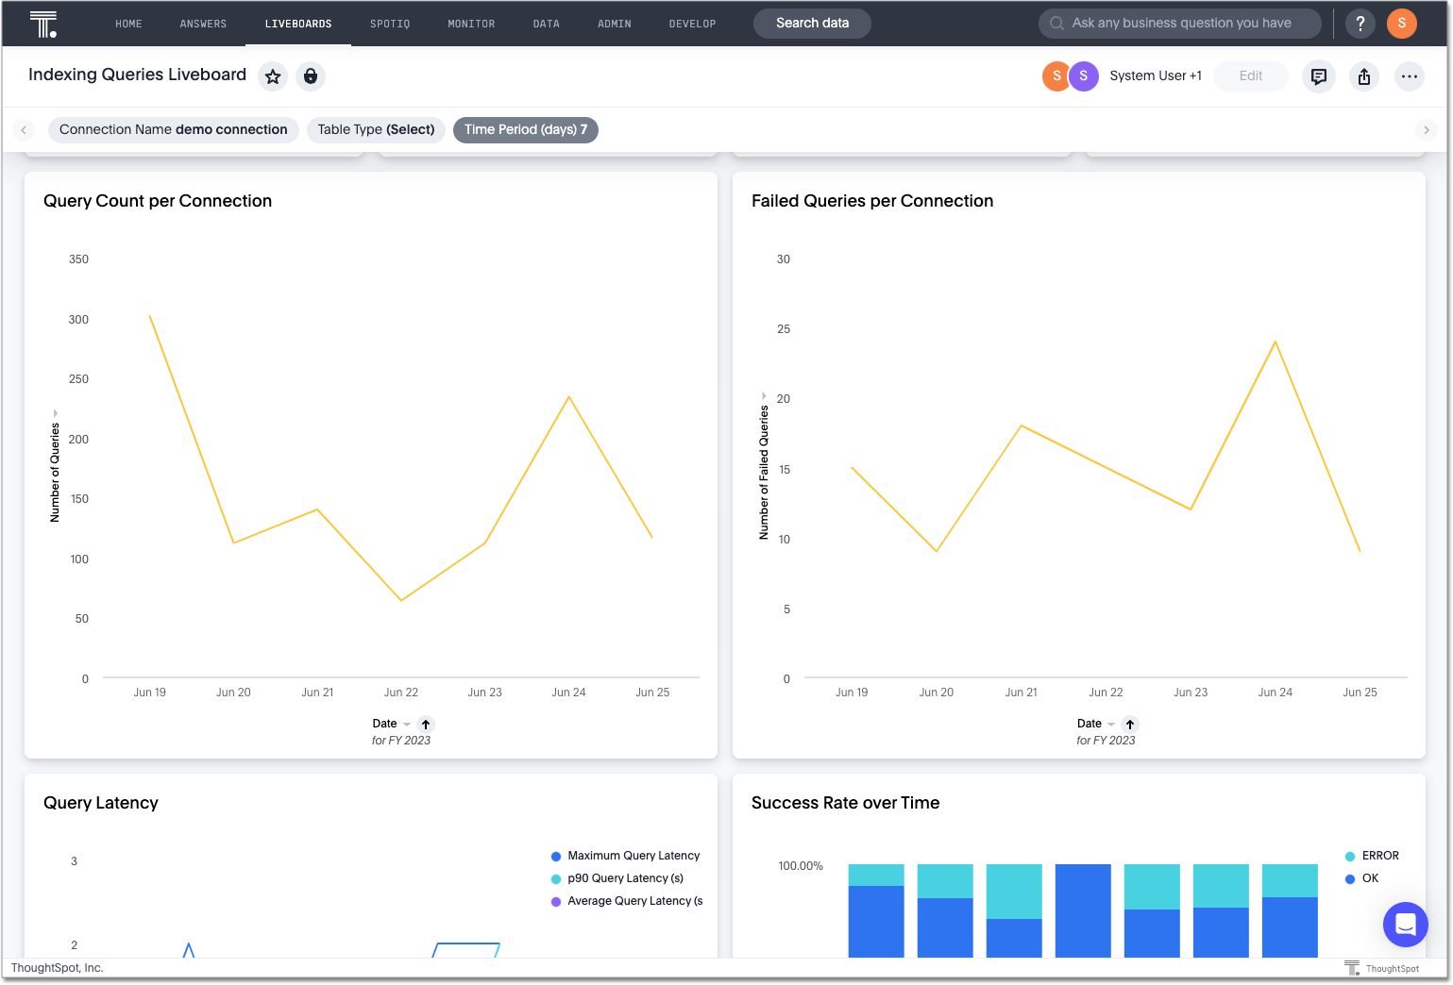Click the Edit button
The image size is (1453, 985).
tap(1250, 76)
